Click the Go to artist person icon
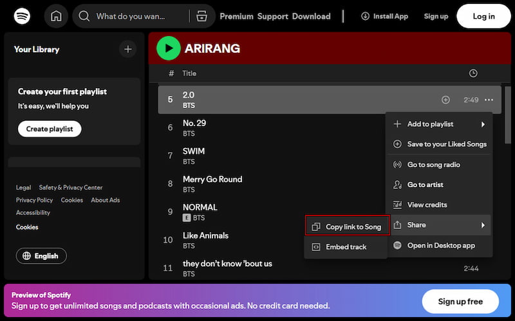This screenshot has width=515, height=321. click(397, 185)
